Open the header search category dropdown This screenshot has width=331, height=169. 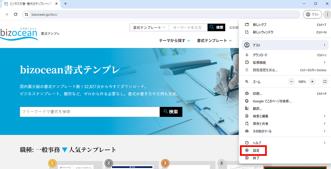click(149, 28)
